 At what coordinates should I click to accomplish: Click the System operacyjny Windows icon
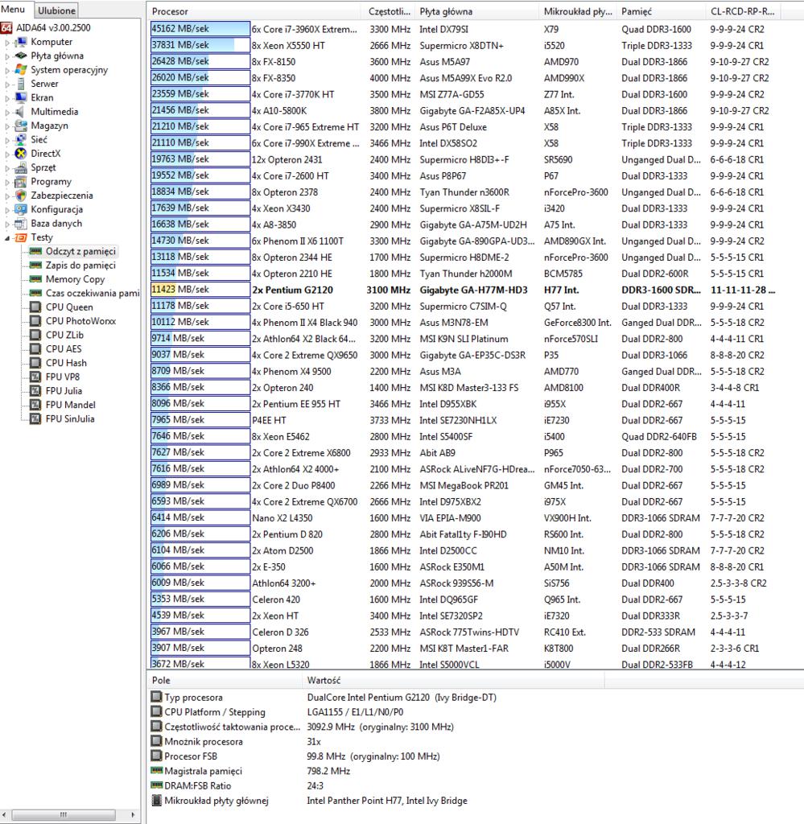[22, 70]
